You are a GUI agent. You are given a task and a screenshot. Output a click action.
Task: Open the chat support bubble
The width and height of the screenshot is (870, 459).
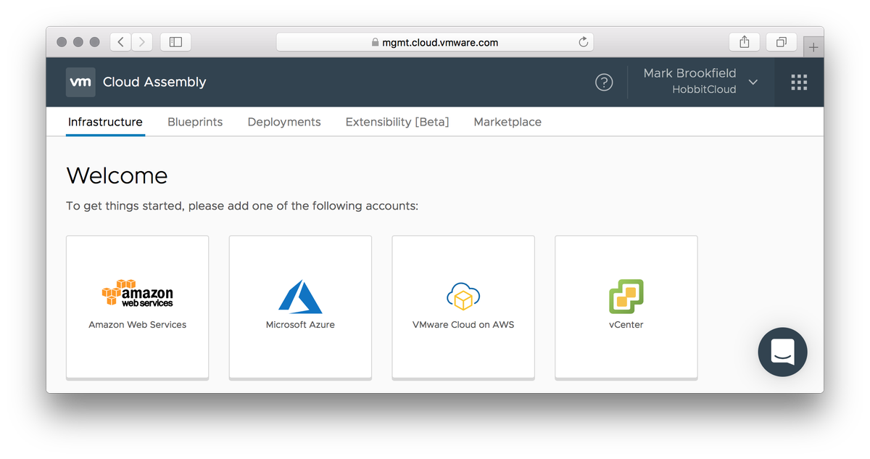coord(782,352)
